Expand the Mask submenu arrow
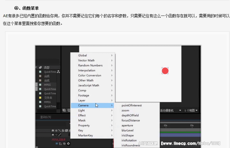 112,120
